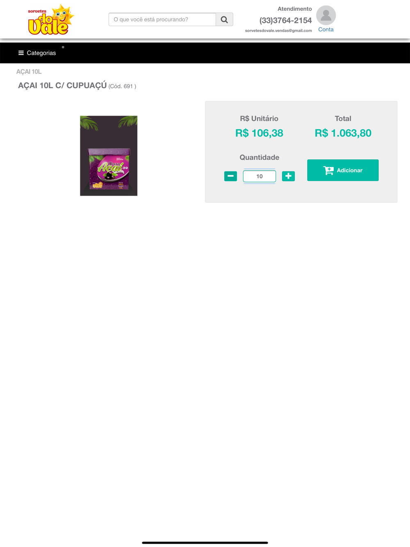
Task: Click the hamburger menu icon beside Categorias
Action: [21, 53]
